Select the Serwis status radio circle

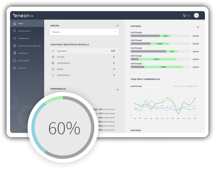[x=53, y=57]
